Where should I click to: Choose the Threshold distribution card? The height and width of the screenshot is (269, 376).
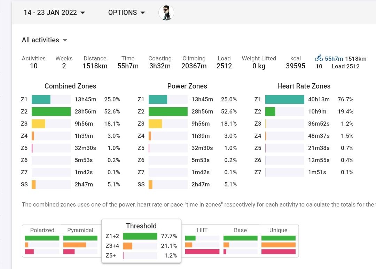point(141,226)
